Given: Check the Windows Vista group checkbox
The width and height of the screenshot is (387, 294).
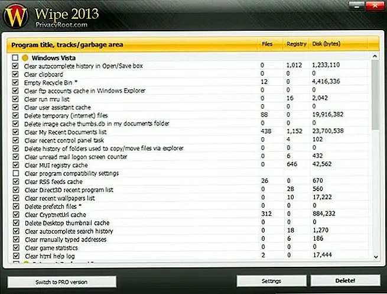Looking at the screenshot, I should click(15, 58).
